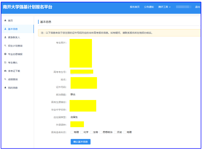
Task: Click 退出 to log out
Action: pyautogui.click(x=197, y=7)
